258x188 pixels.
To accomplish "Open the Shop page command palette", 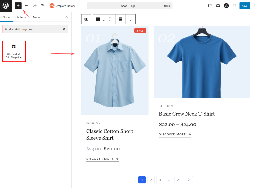I will pyautogui.click(x=129, y=6).
